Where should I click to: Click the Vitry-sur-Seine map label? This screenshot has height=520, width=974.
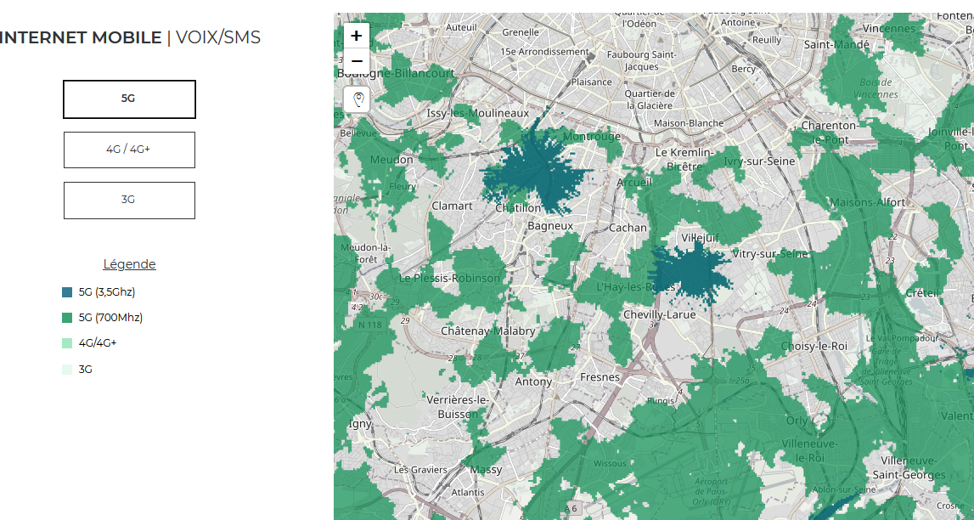[x=770, y=253]
